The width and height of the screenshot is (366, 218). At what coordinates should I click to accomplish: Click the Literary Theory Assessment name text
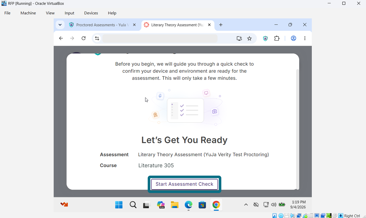203,155
